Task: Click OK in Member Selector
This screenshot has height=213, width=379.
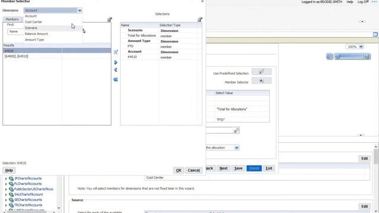Action: (179, 170)
